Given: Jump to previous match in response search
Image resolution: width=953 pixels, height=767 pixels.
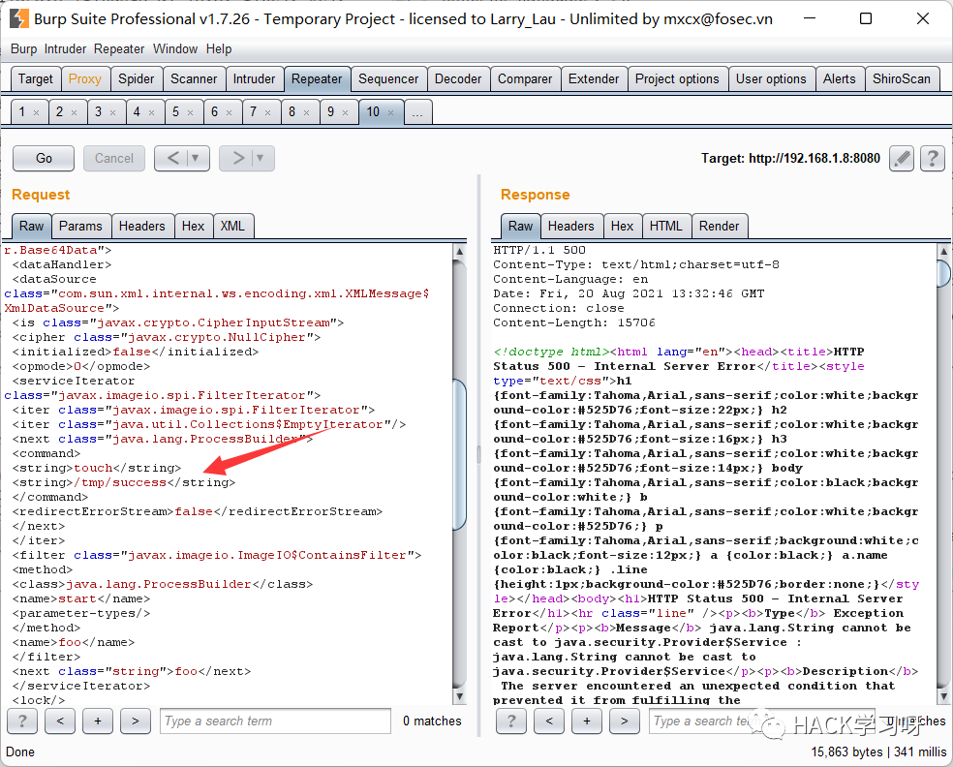Looking at the screenshot, I should click(549, 721).
